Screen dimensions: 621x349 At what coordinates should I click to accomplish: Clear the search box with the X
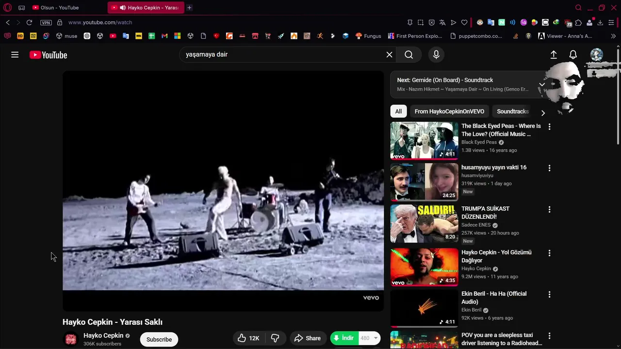coord(389,55)
